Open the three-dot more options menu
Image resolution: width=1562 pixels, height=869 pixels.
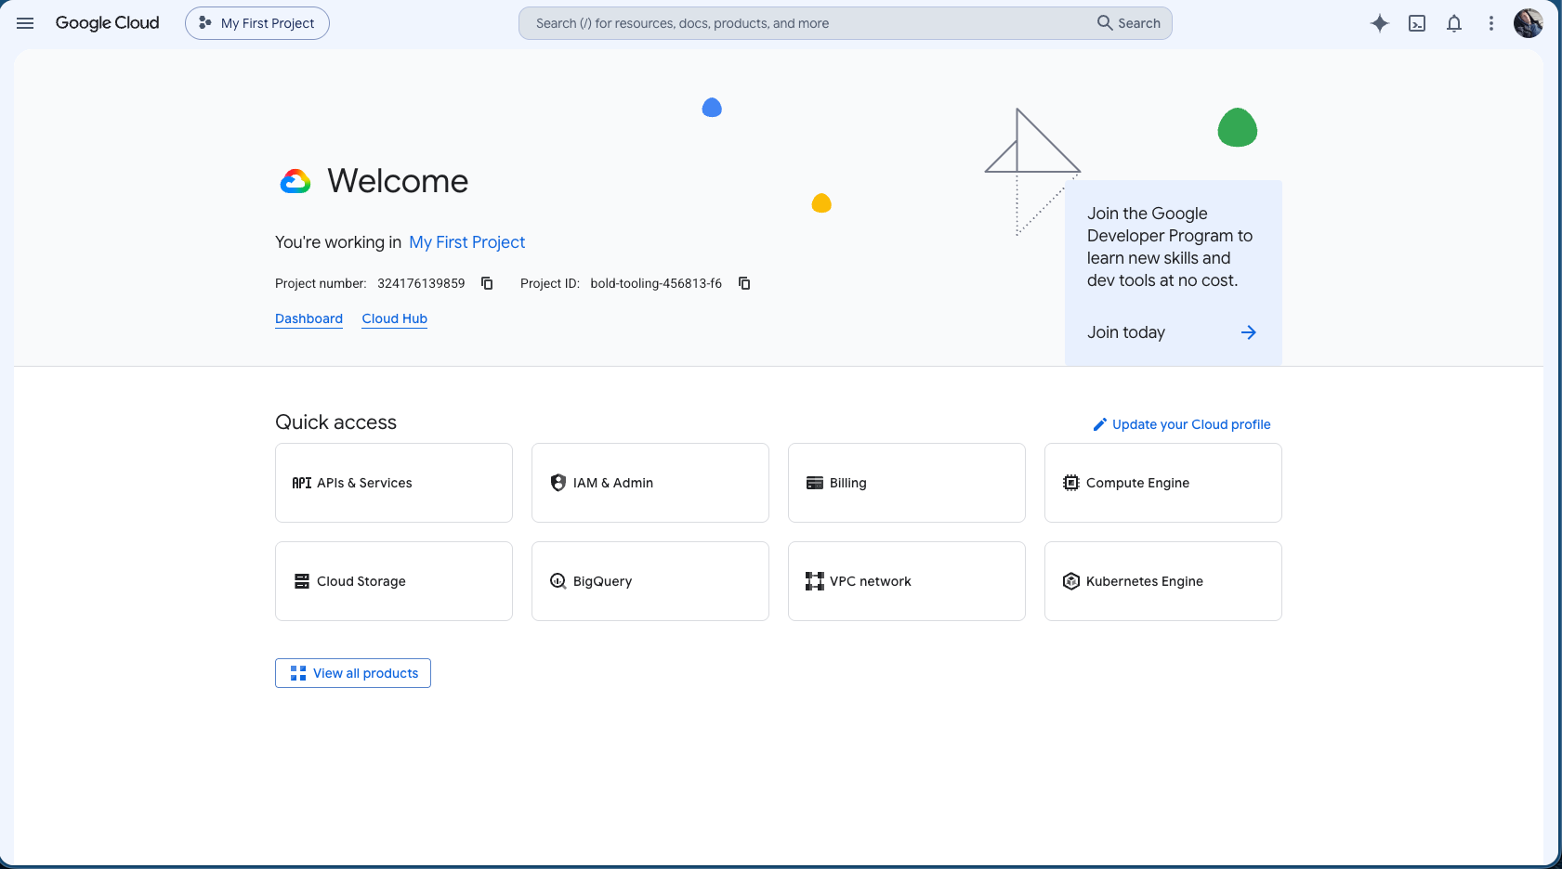click(x=1491, y=23)
